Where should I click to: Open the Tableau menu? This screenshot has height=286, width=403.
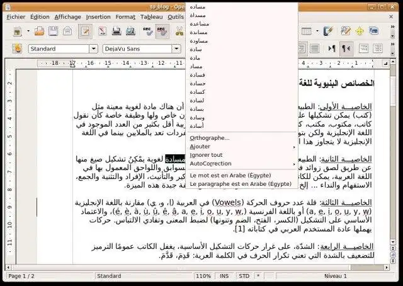pyautogui.click(x=151, y=17)
